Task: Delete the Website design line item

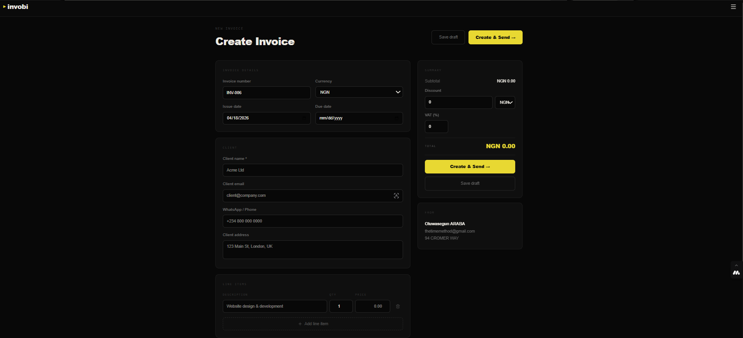Action: (x=398, y=306)
